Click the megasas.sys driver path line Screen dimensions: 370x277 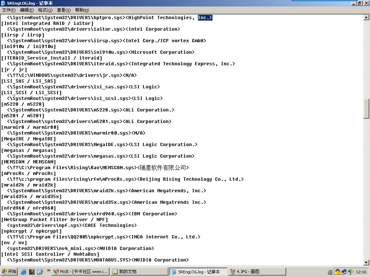101,156
